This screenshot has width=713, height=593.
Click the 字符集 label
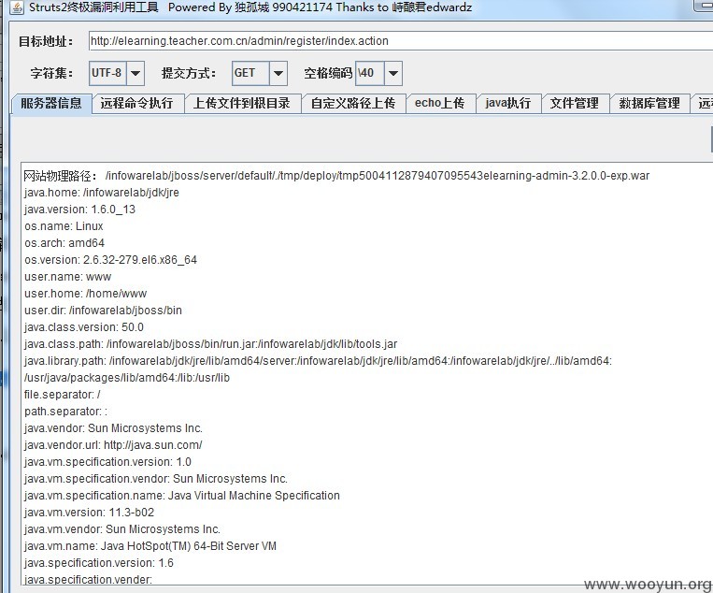51,73
